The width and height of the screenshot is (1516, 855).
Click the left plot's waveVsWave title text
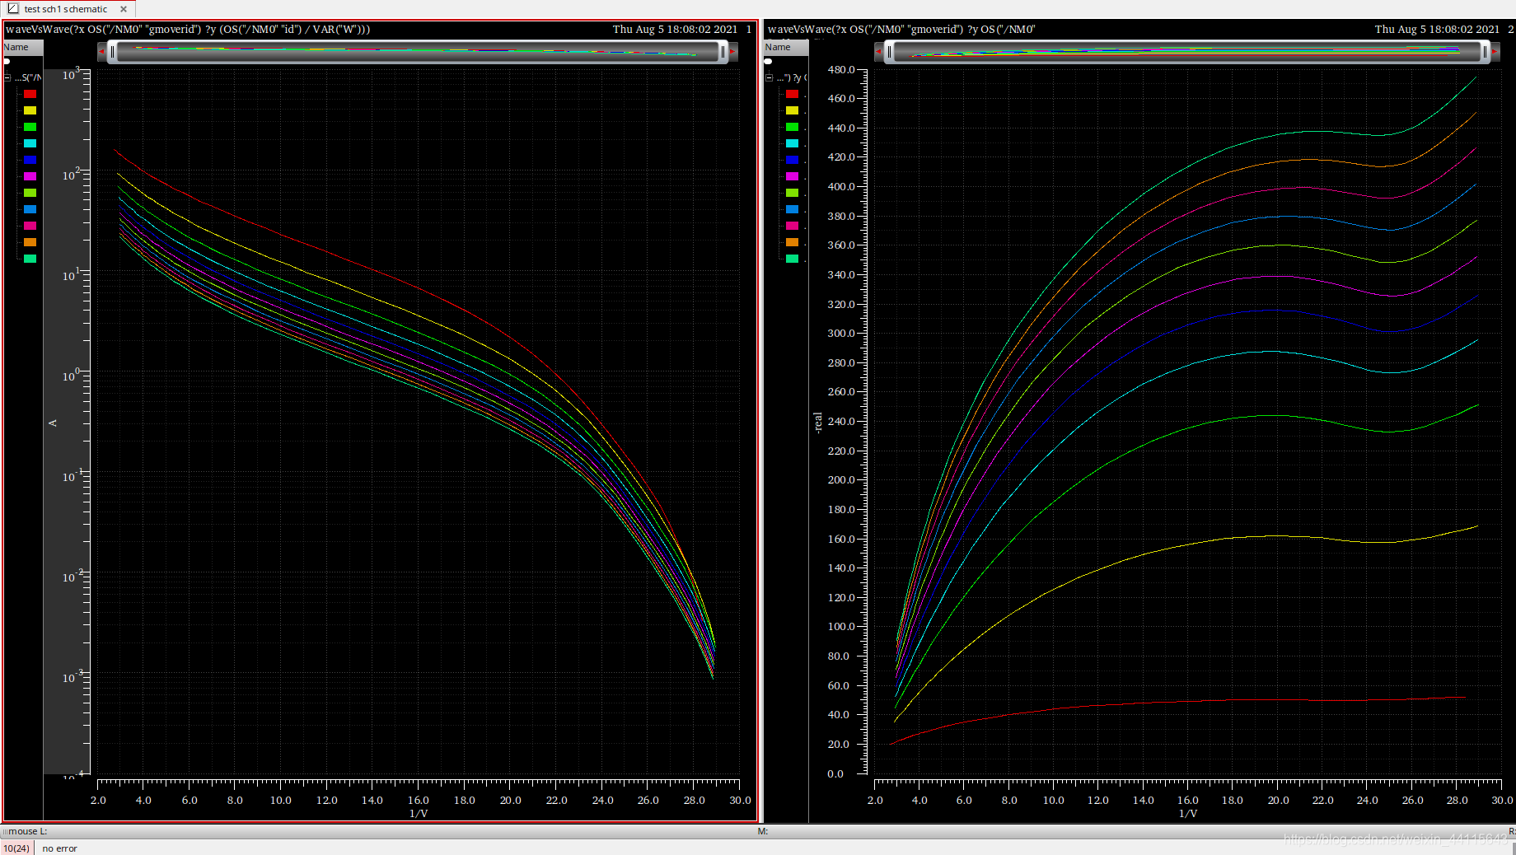pyautogui.click(x=188, y=30)
